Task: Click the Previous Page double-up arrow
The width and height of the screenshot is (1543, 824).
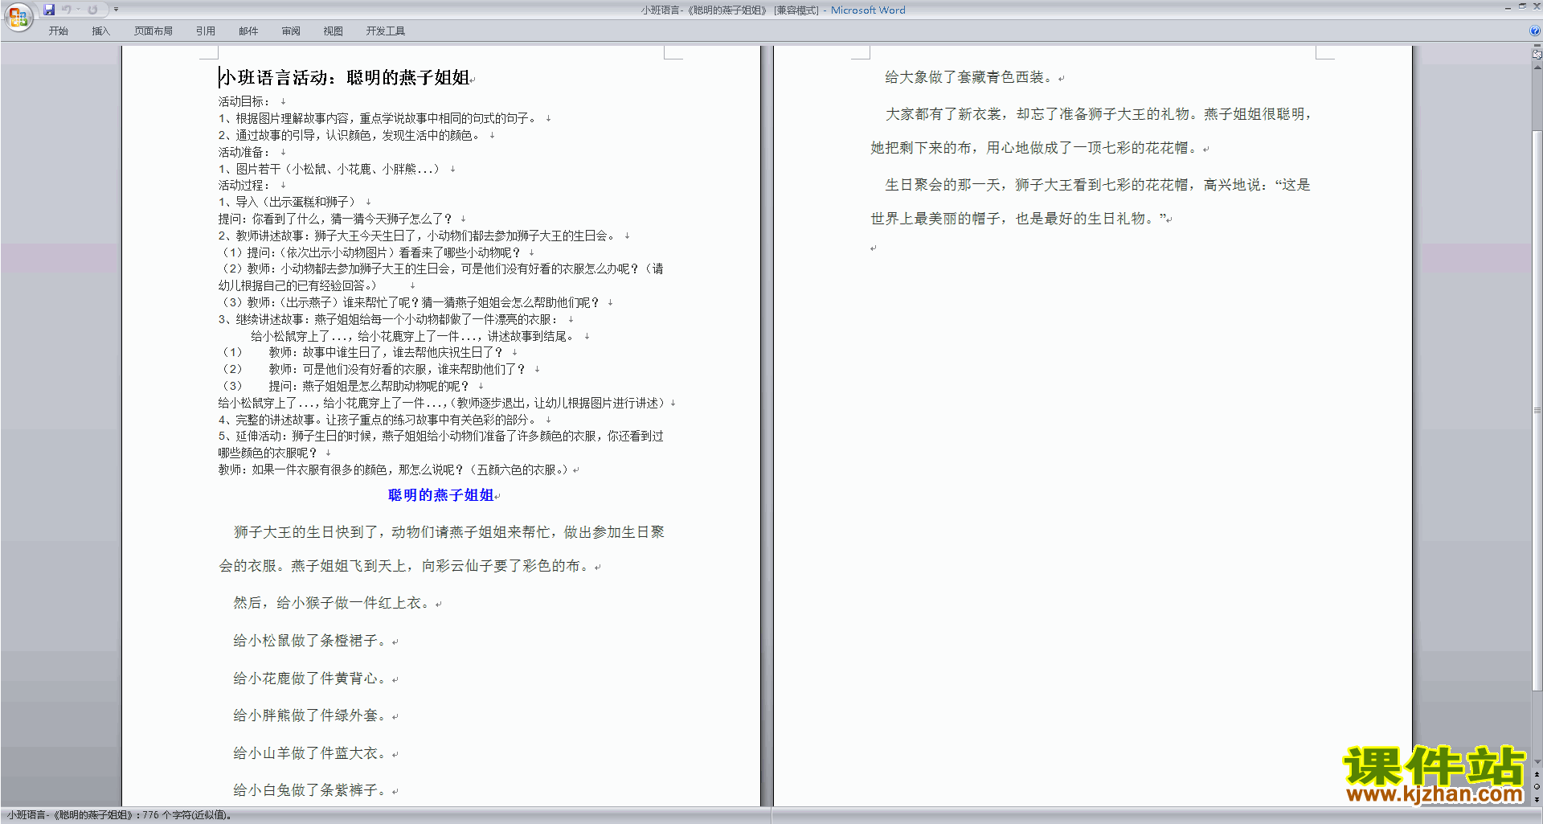Action: (1537, 774)
